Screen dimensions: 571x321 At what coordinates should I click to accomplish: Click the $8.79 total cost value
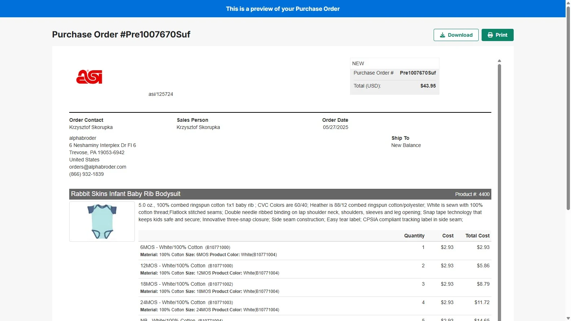point(483,284)
